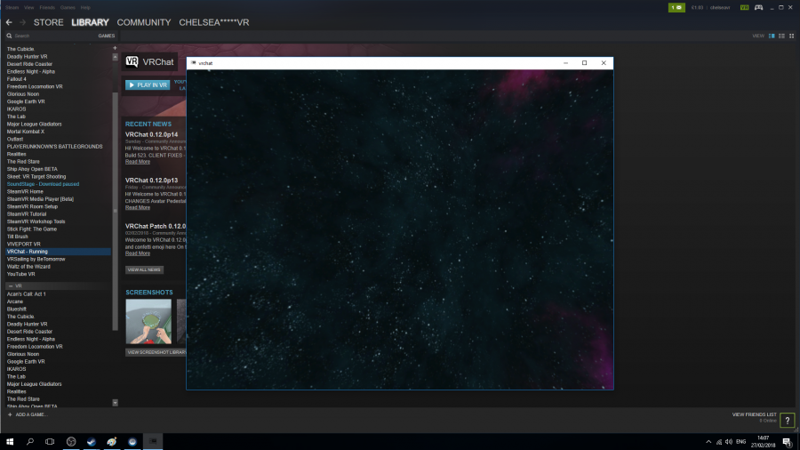Select VIVEPORT VR in the games list
This screenshot has height=450, width=800.
pyautogui.click(x=23, y=244)
